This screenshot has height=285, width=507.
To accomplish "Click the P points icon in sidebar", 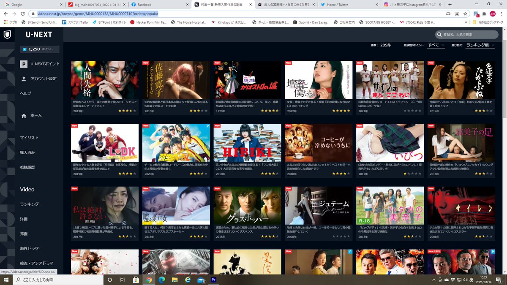I will tap(24, 64).
